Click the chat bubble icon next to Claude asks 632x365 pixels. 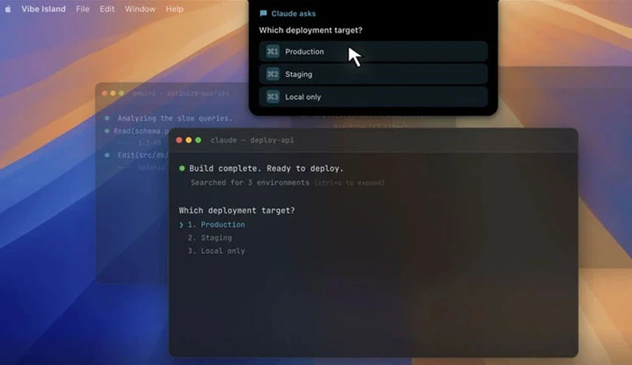(x=263, y=14)
